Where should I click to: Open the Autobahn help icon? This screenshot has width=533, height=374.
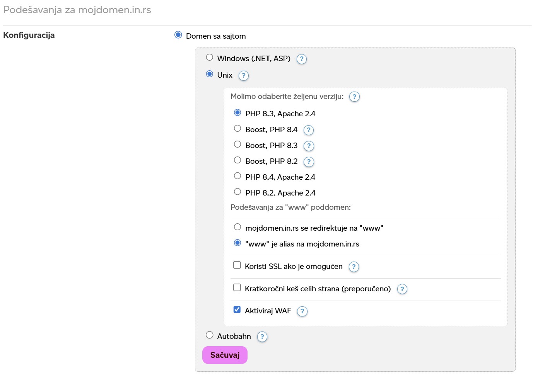coord(262,337)
